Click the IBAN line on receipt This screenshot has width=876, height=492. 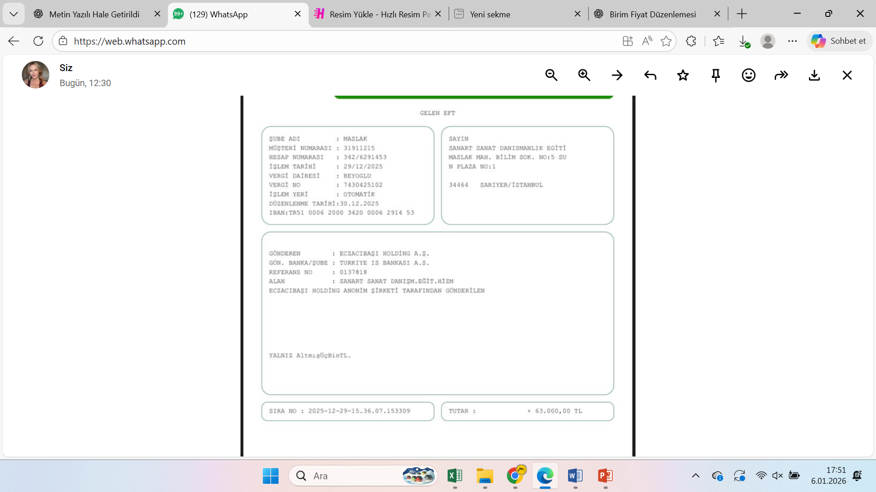[x=341, y=213]
